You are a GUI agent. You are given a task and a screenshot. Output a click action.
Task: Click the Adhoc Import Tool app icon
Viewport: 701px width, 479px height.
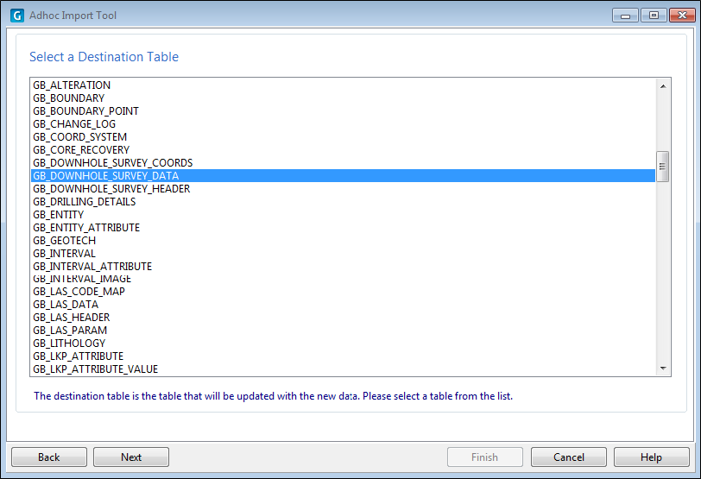(x=17, y=16)
